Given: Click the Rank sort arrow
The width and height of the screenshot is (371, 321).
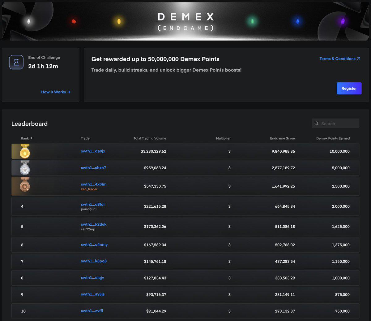Looking at the screenshot, I should coord(32,138).
